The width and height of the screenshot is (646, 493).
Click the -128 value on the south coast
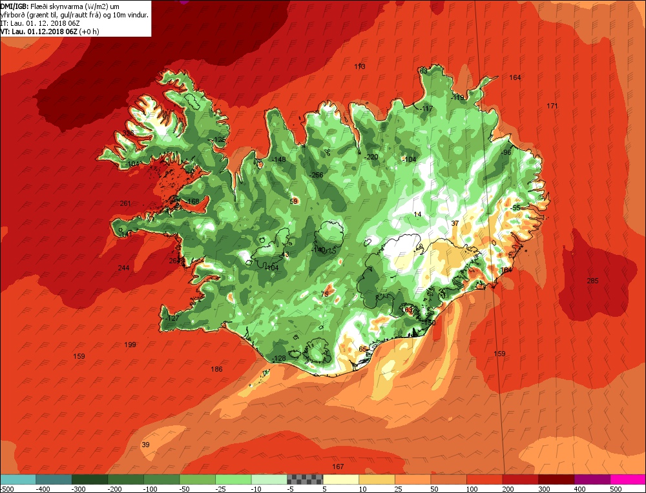point(279,358)
